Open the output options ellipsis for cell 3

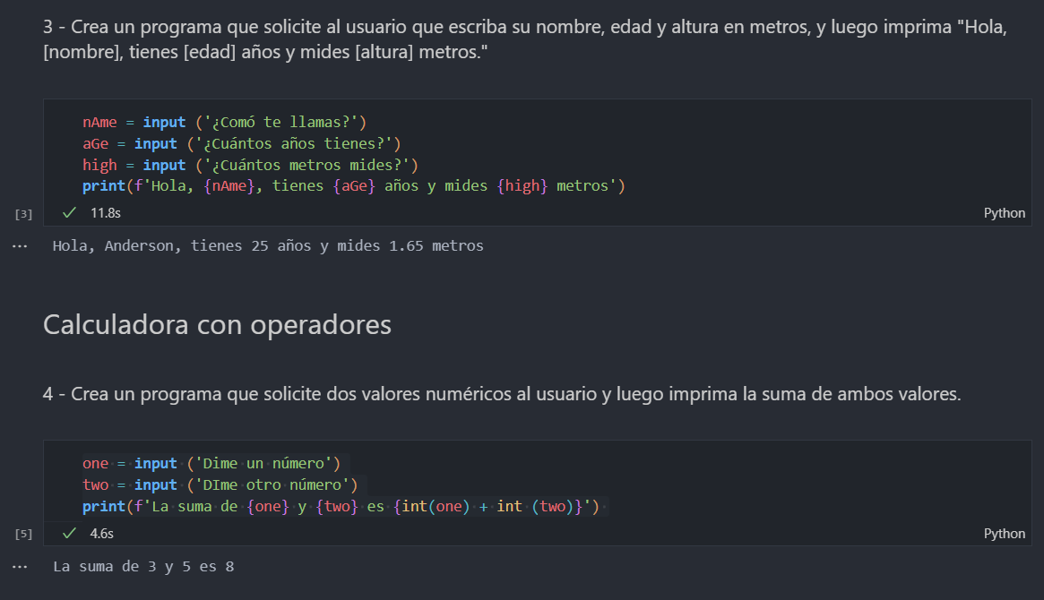tap(20, 246)
